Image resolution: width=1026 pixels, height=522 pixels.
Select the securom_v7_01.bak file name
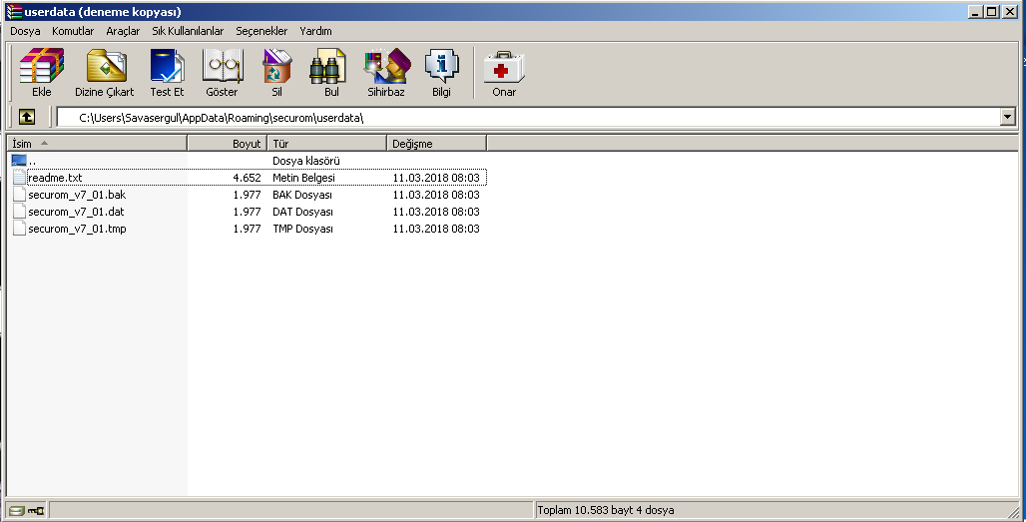pyautogui.click(x=77, y=195)
